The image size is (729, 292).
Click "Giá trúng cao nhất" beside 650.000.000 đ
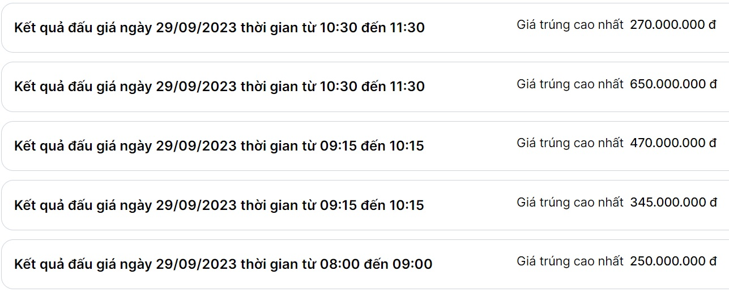coord(570,84)
